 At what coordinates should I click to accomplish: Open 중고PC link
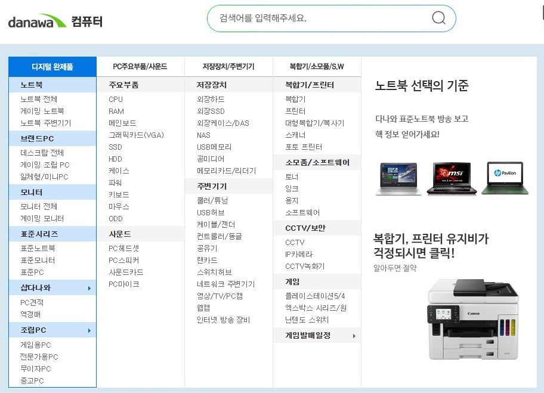(x=32, y=381)
